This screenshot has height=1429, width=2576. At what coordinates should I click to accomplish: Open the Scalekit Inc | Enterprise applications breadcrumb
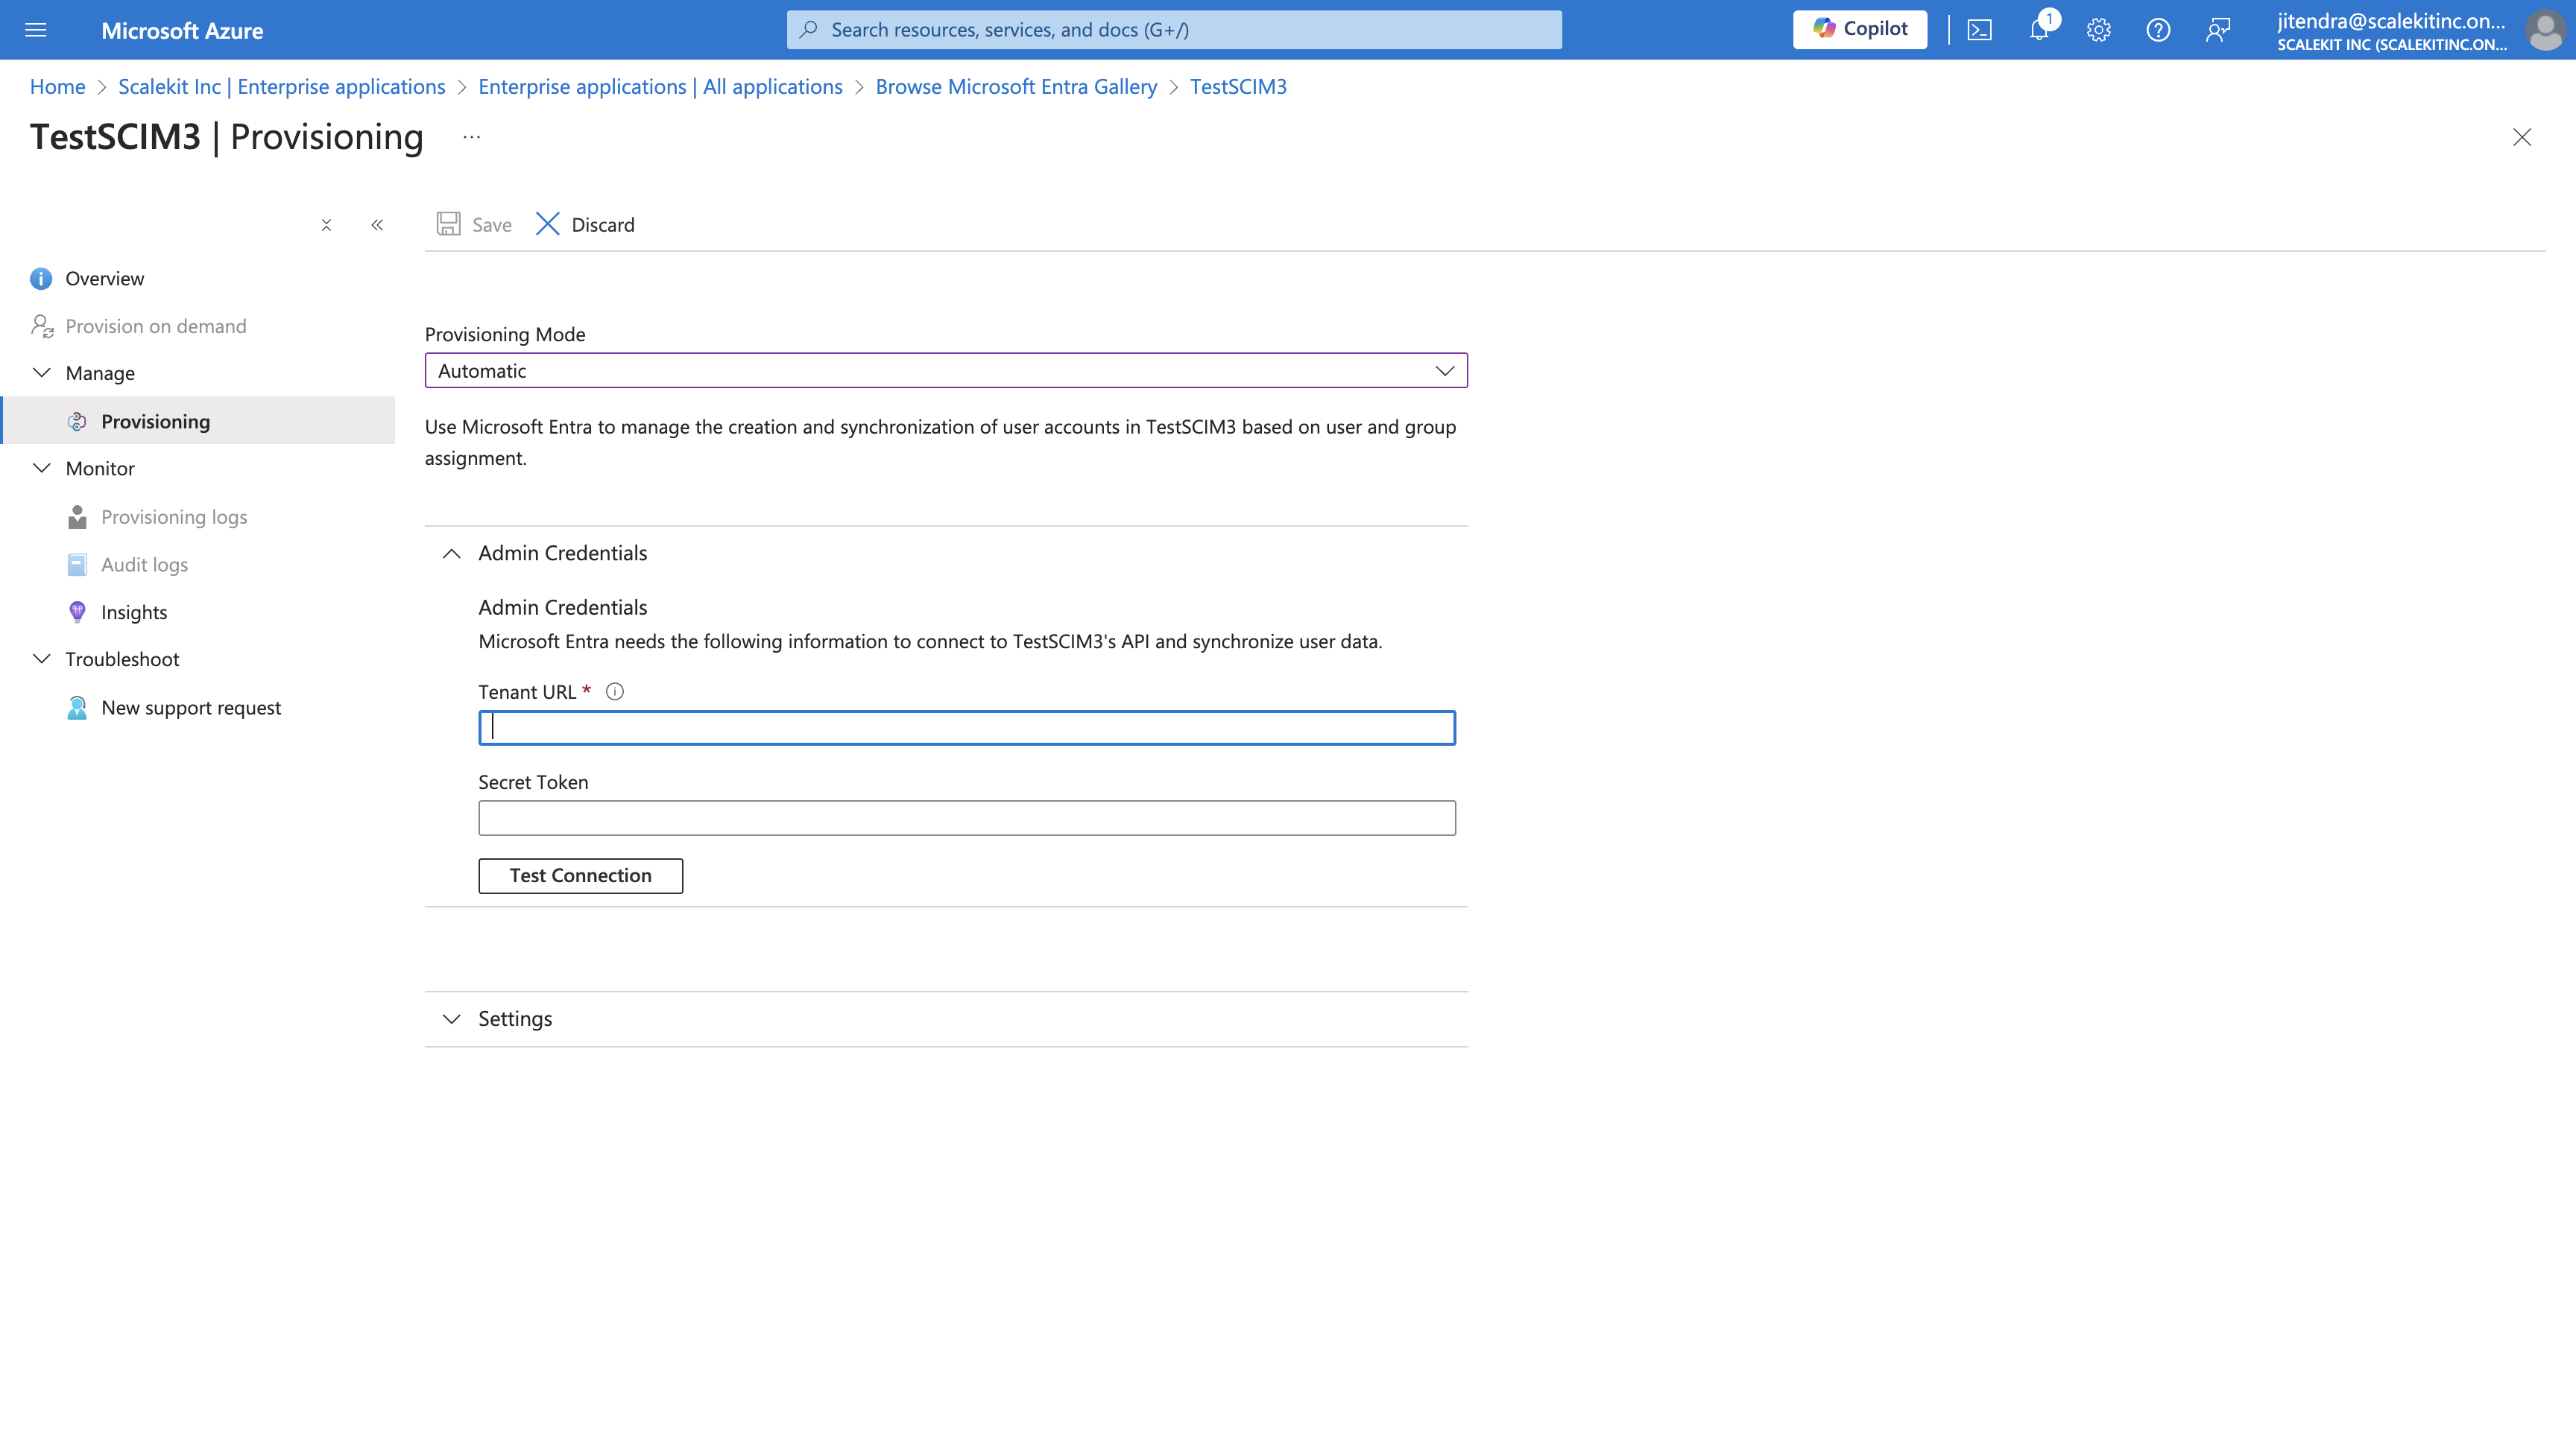281,86
